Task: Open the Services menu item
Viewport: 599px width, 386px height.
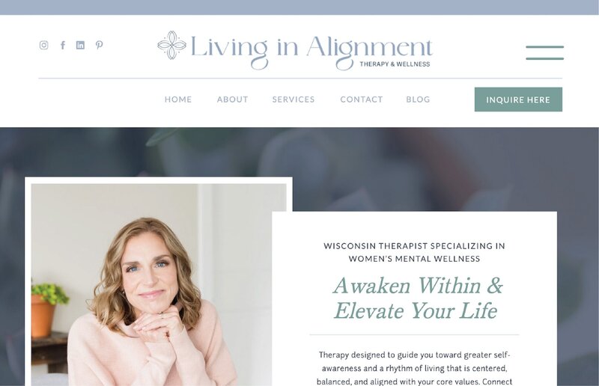Action: click(x=294, y=99)
